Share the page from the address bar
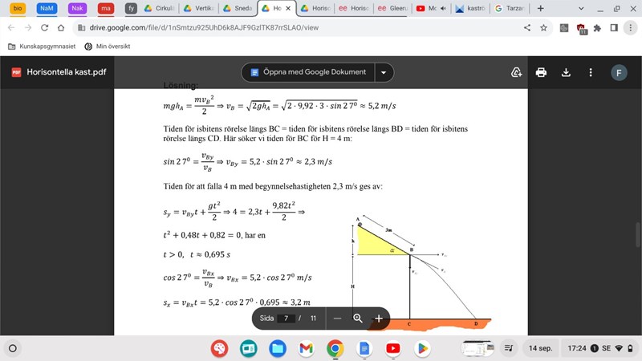 [527, 27]
